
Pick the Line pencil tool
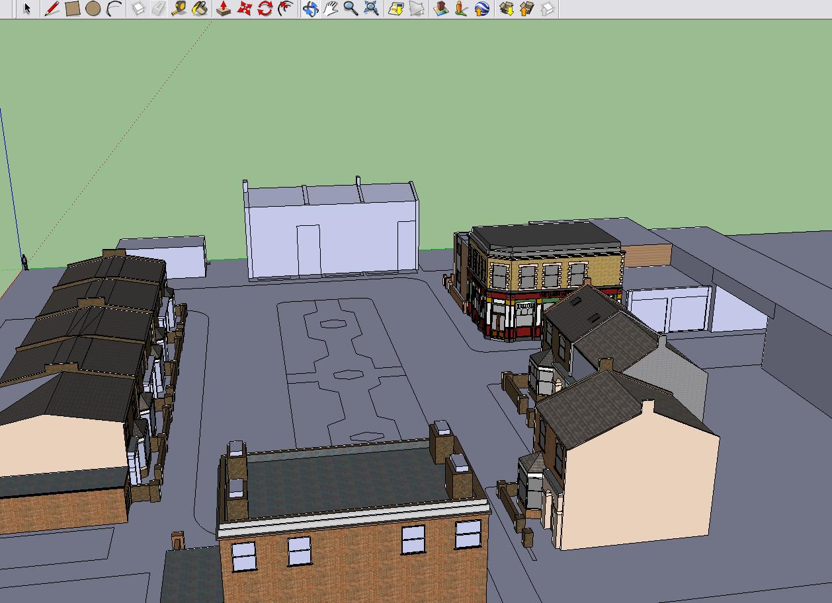click(52, 9)
